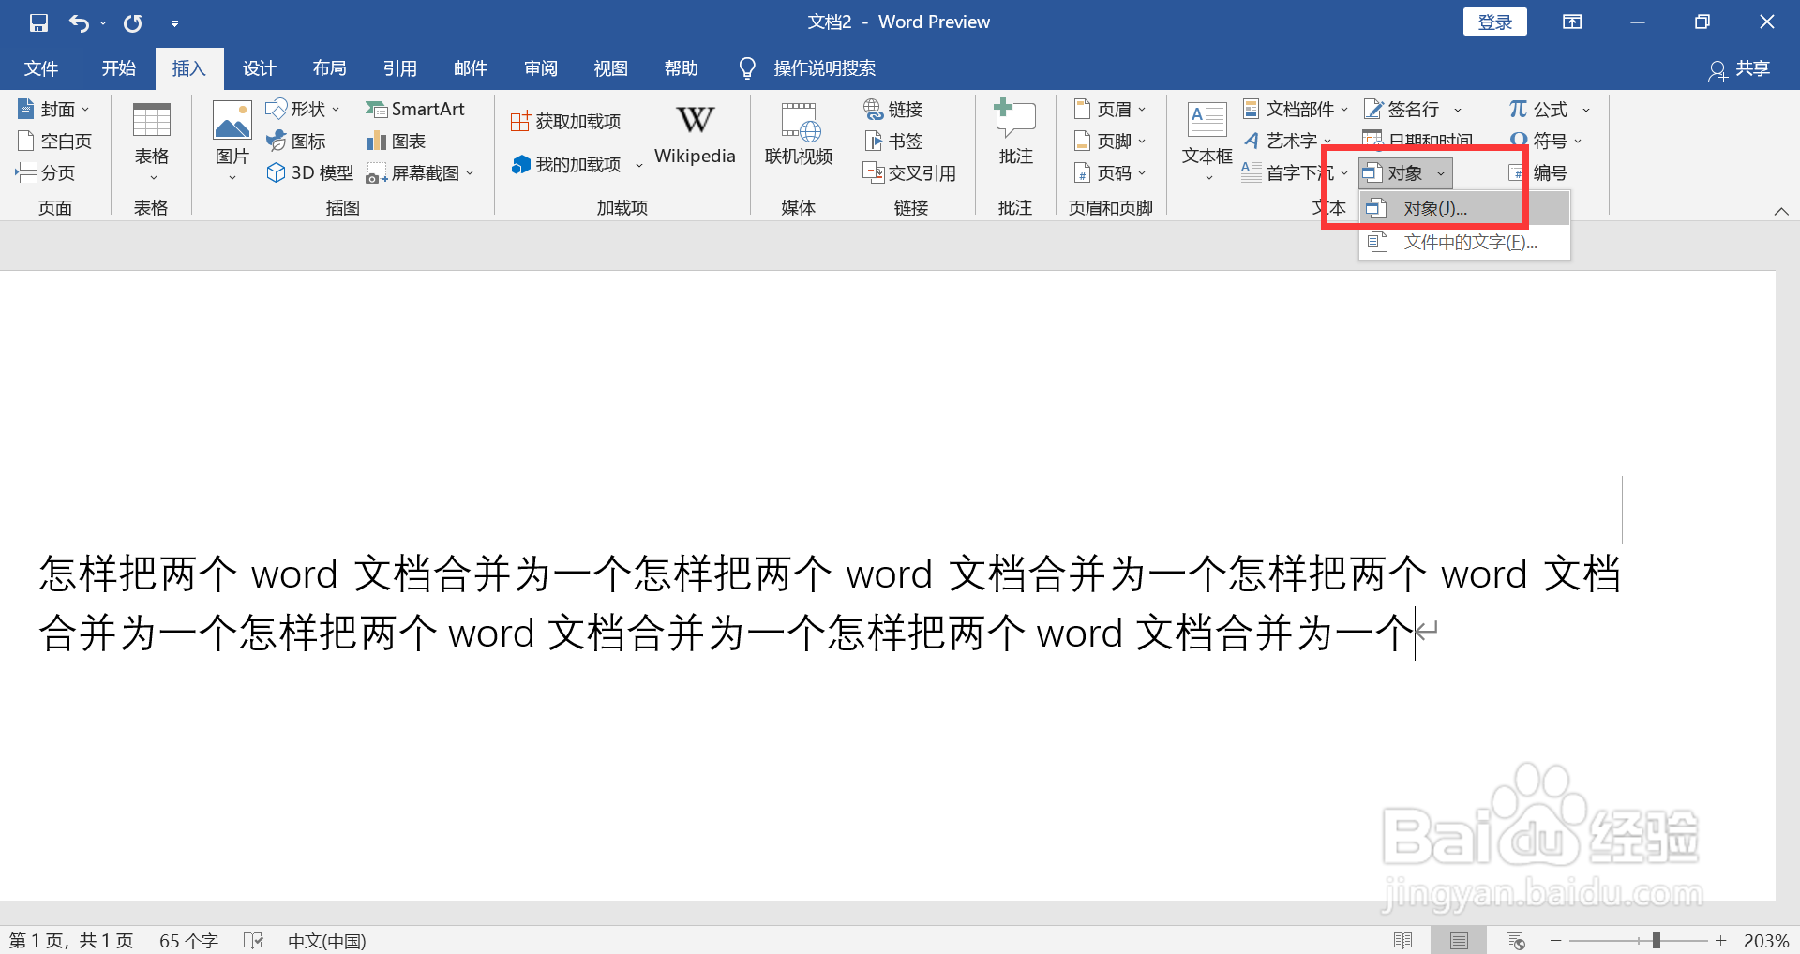Image resolution: width=1800 pixels, height=954 pixels.
Task: Insert a Page break (分页)
Action: tap(46, 173)
